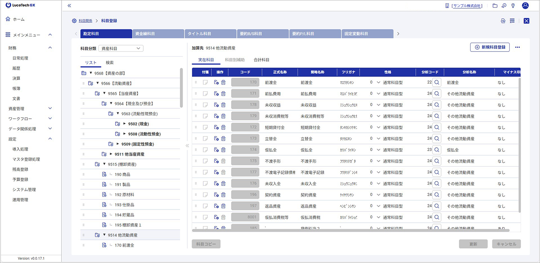The width and height of the screenshot is (540, 263).
Task: Switch to the 検索 tab in tree panel
Action: (110, 63)
